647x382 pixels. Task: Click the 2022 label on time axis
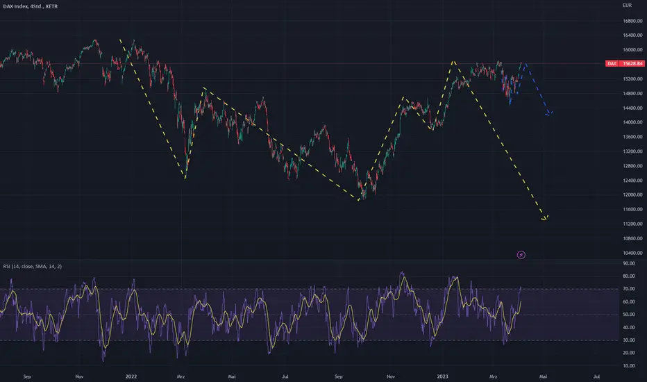[x=131, y=376]
